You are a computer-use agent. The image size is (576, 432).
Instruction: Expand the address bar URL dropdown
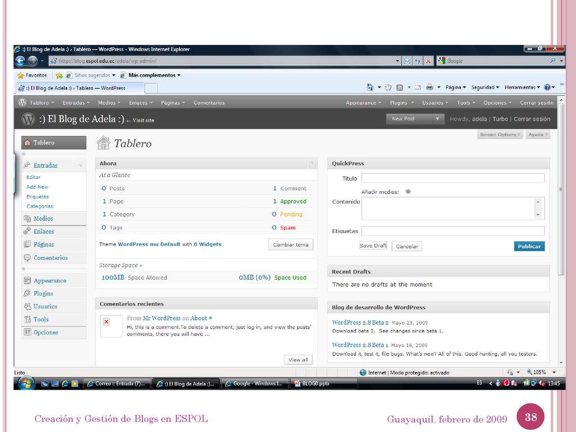coord(398,61)
